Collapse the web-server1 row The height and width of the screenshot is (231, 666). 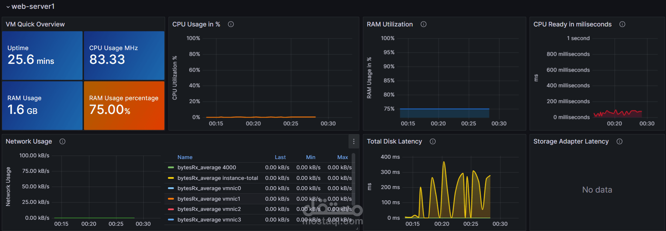(8, 7)
